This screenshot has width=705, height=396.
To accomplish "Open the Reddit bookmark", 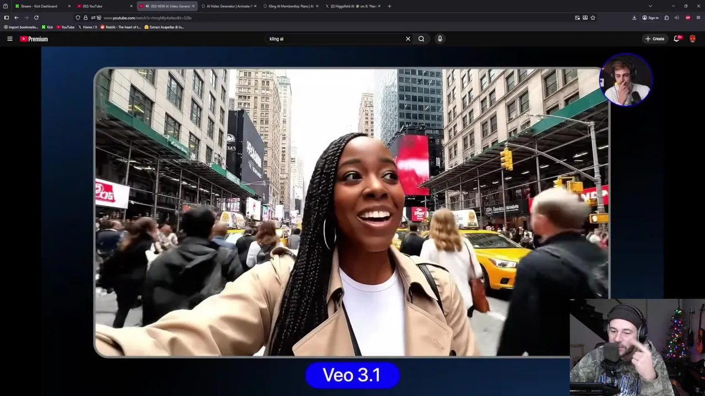I will click(x=120, y=27).
